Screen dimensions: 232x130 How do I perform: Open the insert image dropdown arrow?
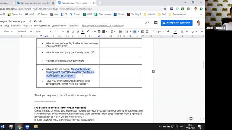point(106,32)
